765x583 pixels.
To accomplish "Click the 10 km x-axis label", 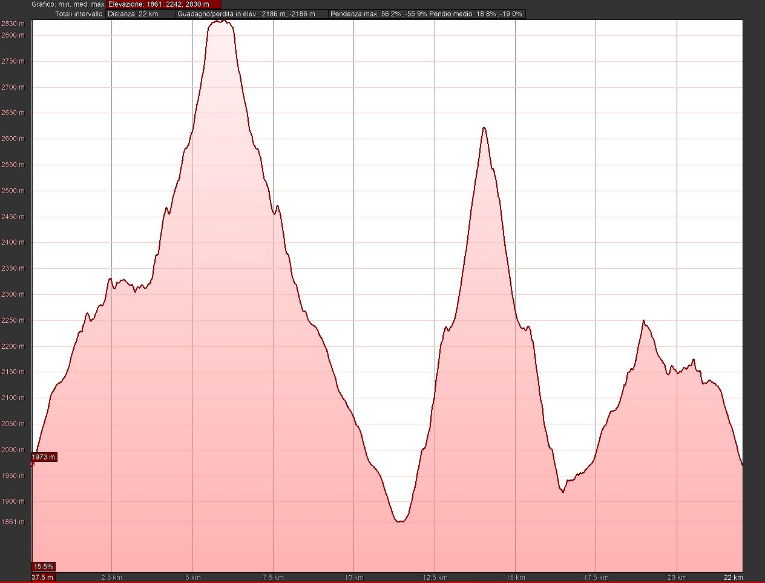I will [354, 577].
